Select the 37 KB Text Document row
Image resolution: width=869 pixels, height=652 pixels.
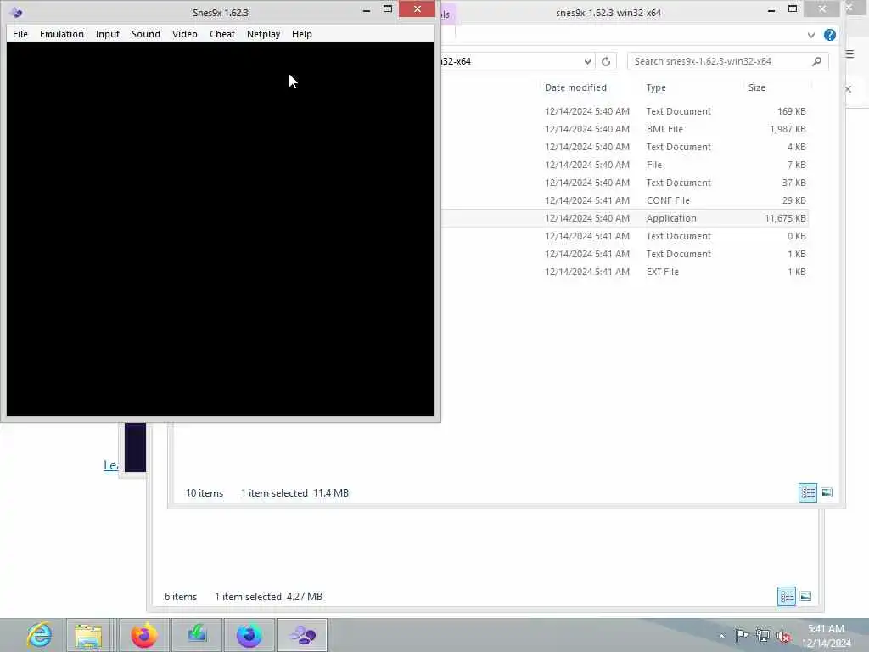tap(625, 183)
